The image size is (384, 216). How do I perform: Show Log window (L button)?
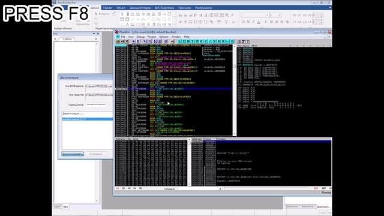coord(179,41)
